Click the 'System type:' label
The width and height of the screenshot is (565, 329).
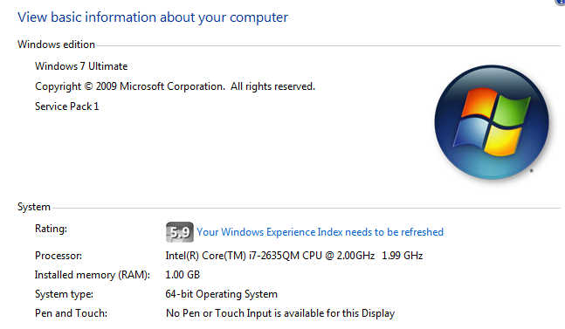64,294
